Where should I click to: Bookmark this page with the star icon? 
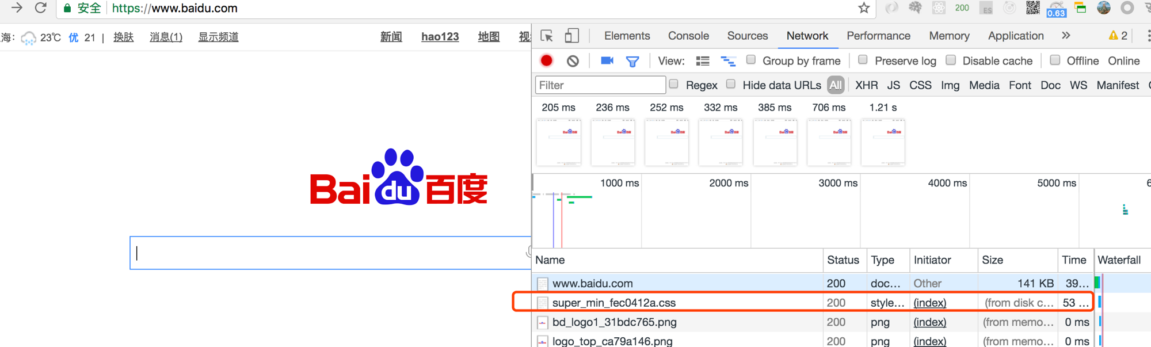[863, 8]
